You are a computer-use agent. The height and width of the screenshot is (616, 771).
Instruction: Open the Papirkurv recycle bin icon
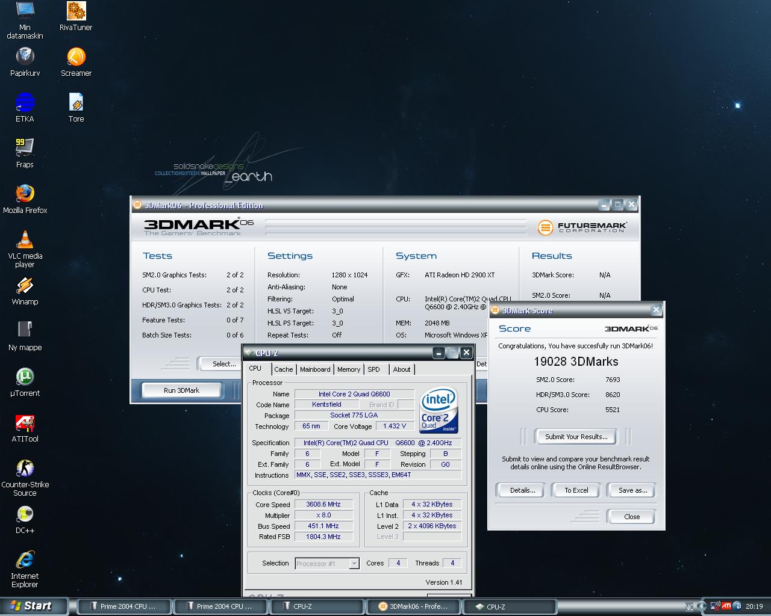click(x=25, y=62)
